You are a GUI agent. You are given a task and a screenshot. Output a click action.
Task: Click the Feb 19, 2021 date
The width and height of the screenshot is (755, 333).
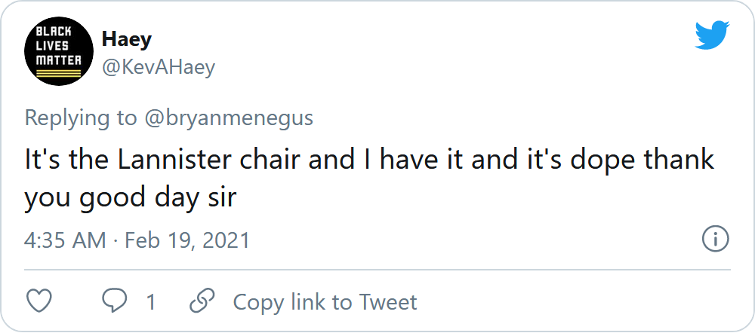(187, 240)
